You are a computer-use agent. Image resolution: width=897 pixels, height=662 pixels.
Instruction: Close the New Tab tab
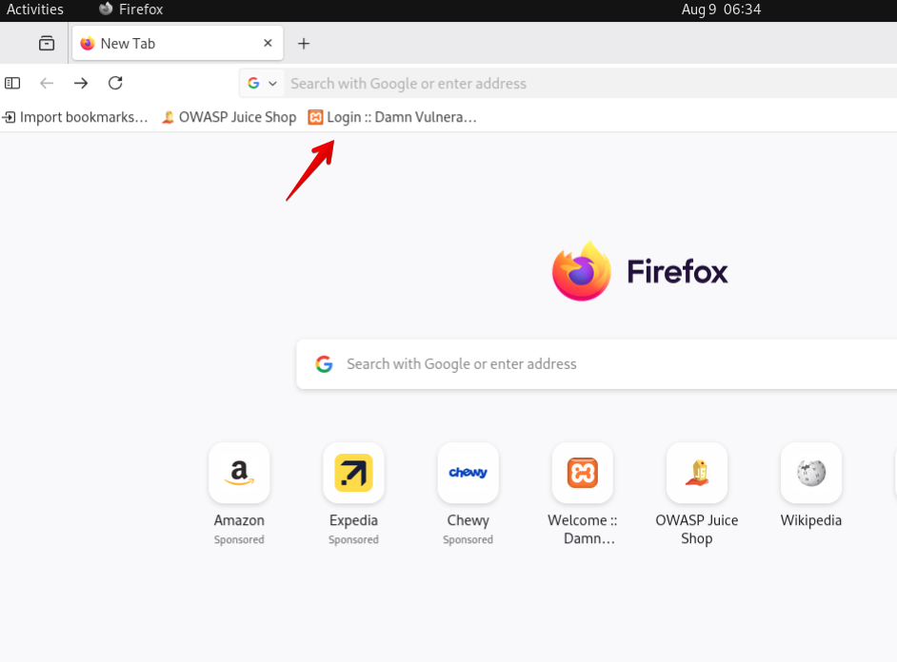pyautogui.click(x=268, y=44)
